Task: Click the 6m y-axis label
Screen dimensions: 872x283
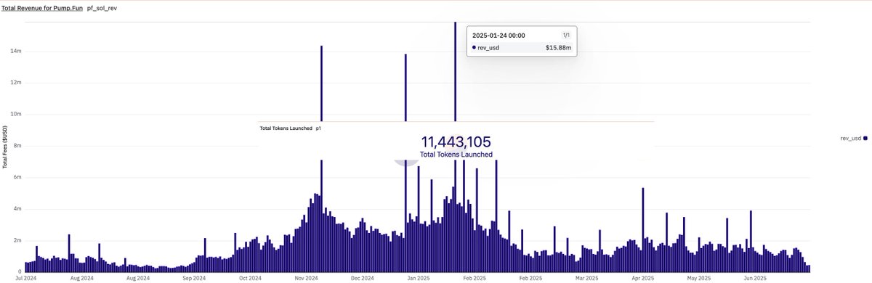Action: (17, 177)
